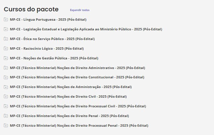This screenshot has width=214, height=135.
Task: Click folder icon next to Legislação Estadual course
Action: [6, 29]
